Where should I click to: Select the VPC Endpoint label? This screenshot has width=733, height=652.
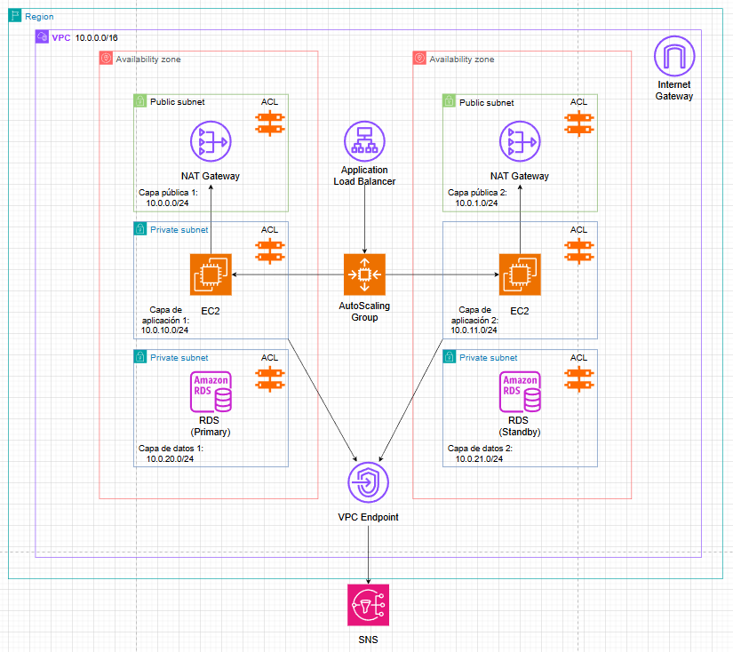(368, 517)
